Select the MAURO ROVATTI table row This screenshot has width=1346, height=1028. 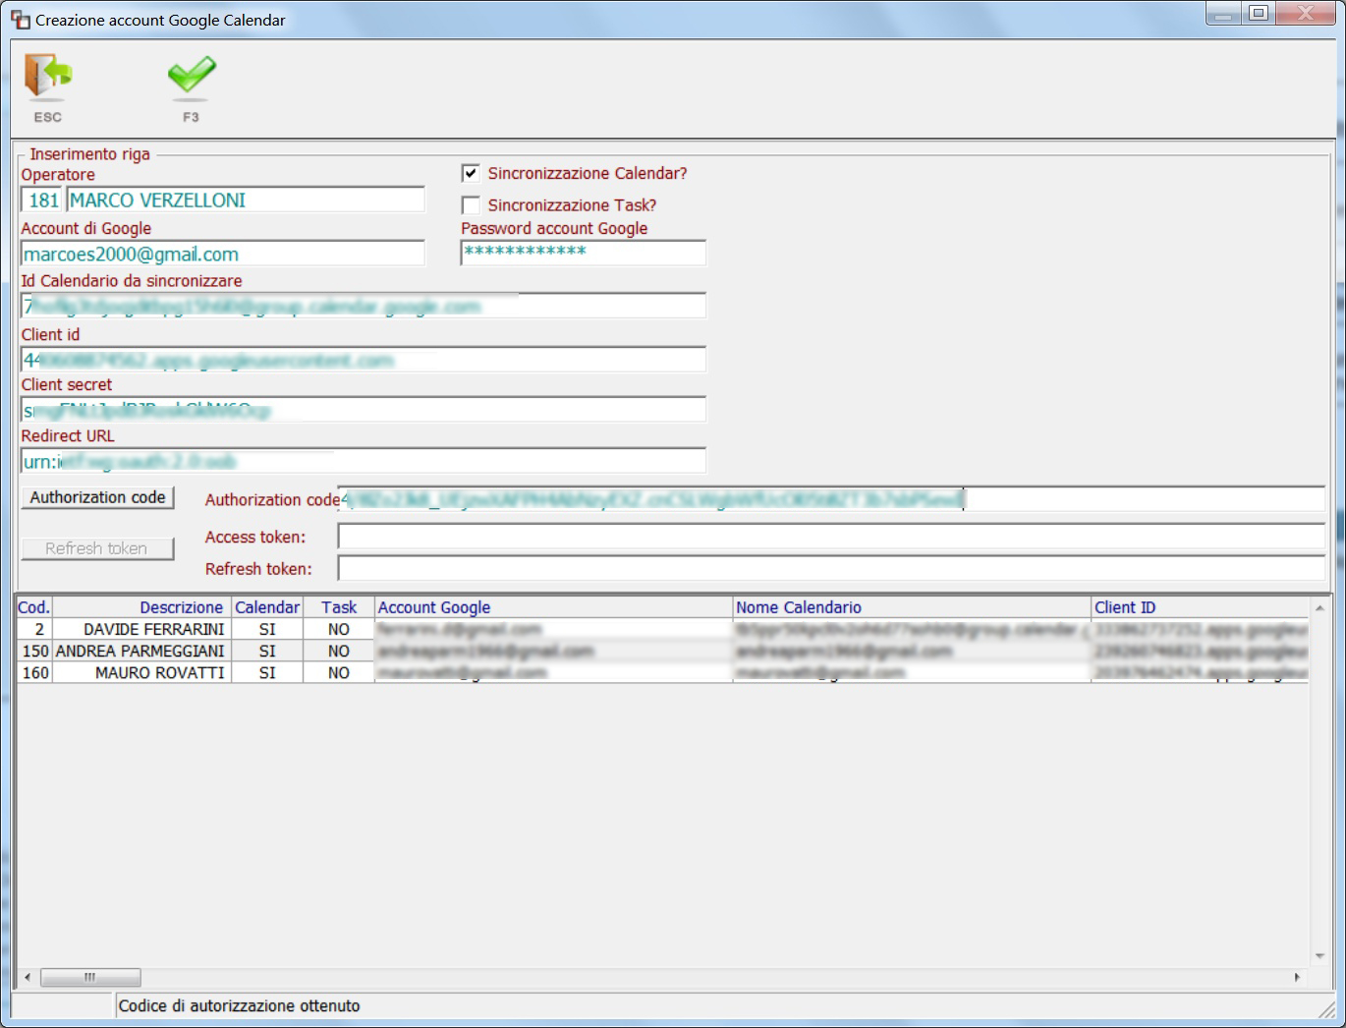[x=662, y=672]
